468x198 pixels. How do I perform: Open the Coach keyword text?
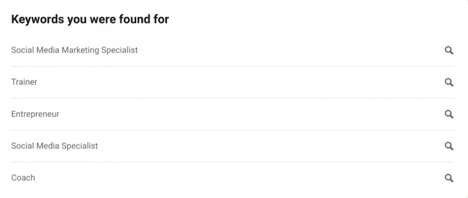click(23, 178)
